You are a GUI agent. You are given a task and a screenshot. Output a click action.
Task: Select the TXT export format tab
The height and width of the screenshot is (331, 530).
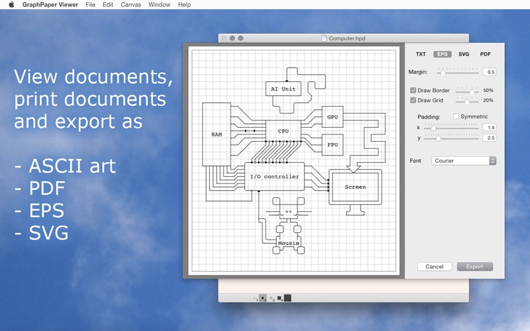(421, 54)
